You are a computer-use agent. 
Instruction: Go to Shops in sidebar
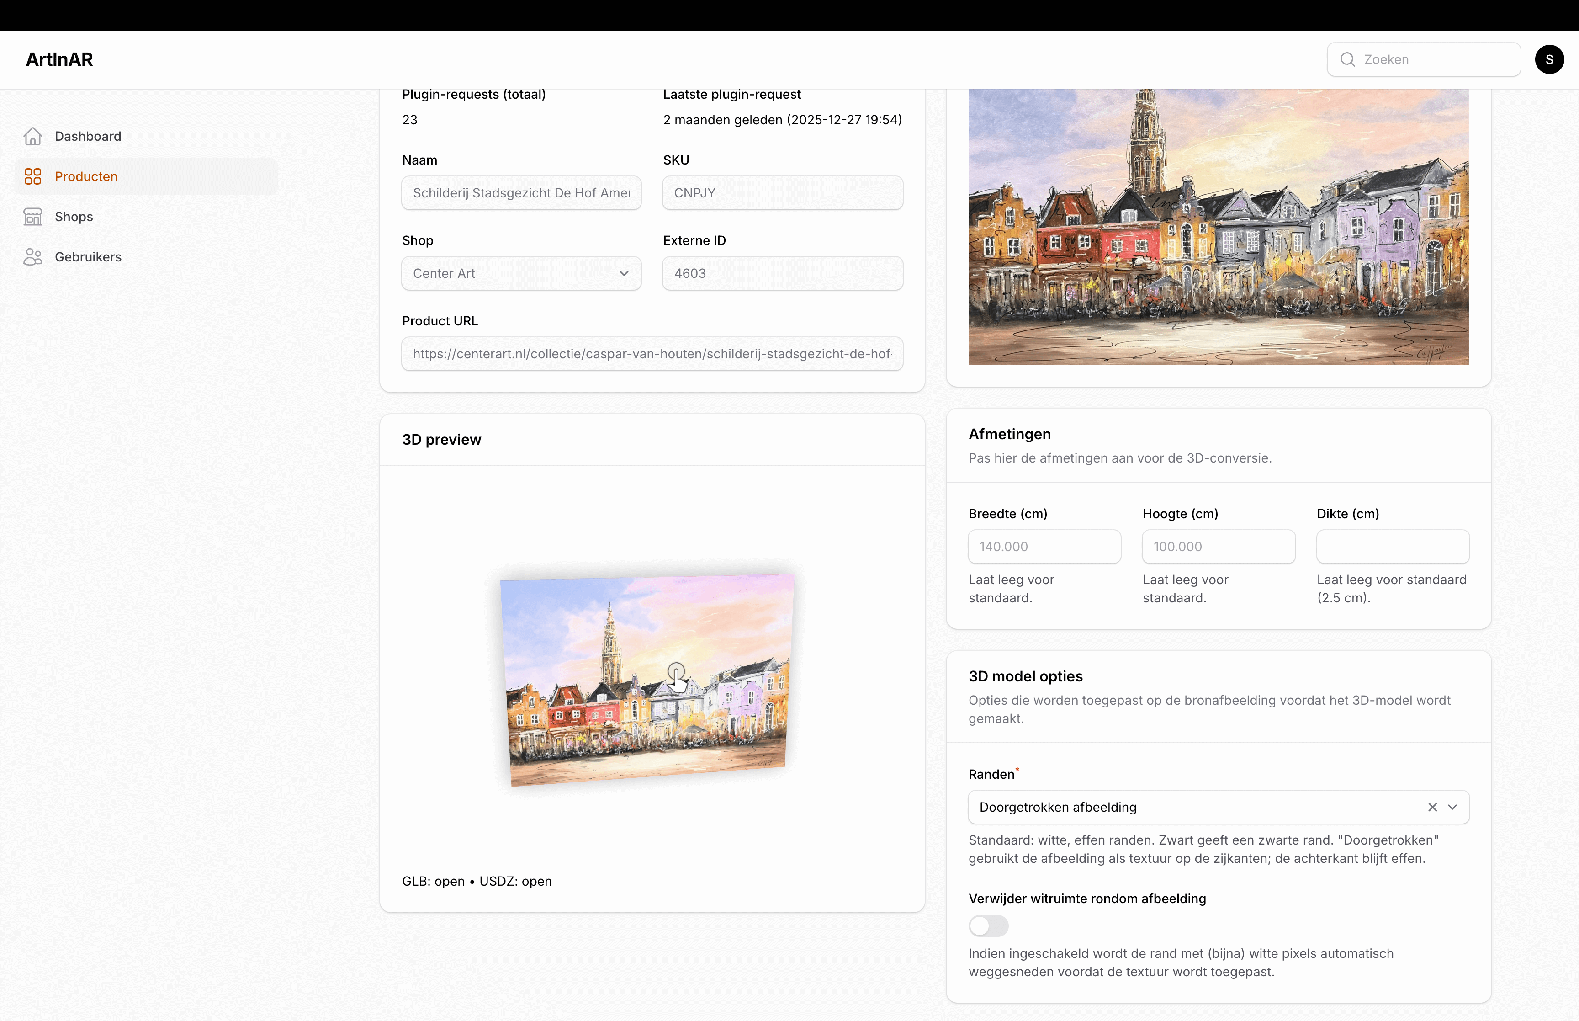point(74,217)
